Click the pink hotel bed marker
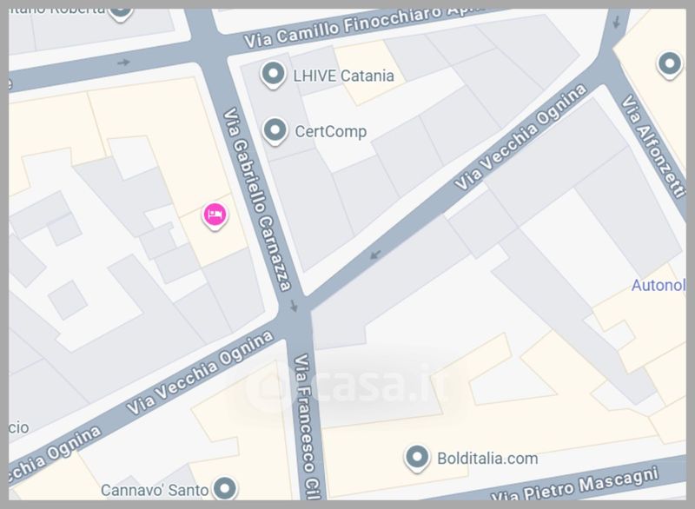The width and height of the screenshot is (695, 509). tap(215, 215)
